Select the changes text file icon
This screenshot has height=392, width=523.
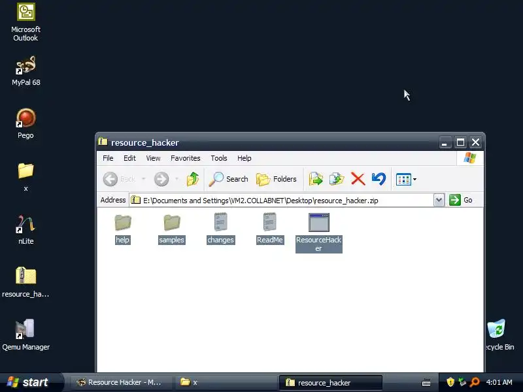pos(220,229)
